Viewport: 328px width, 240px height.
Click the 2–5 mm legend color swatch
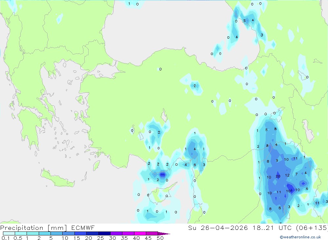point(45,233)
